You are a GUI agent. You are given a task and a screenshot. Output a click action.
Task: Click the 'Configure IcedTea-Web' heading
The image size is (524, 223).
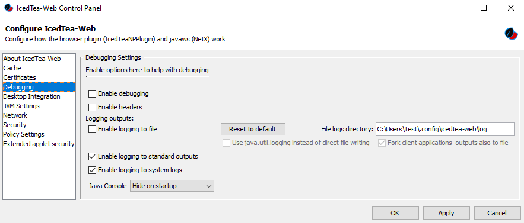pyautogui.click(x=51, y=28)
